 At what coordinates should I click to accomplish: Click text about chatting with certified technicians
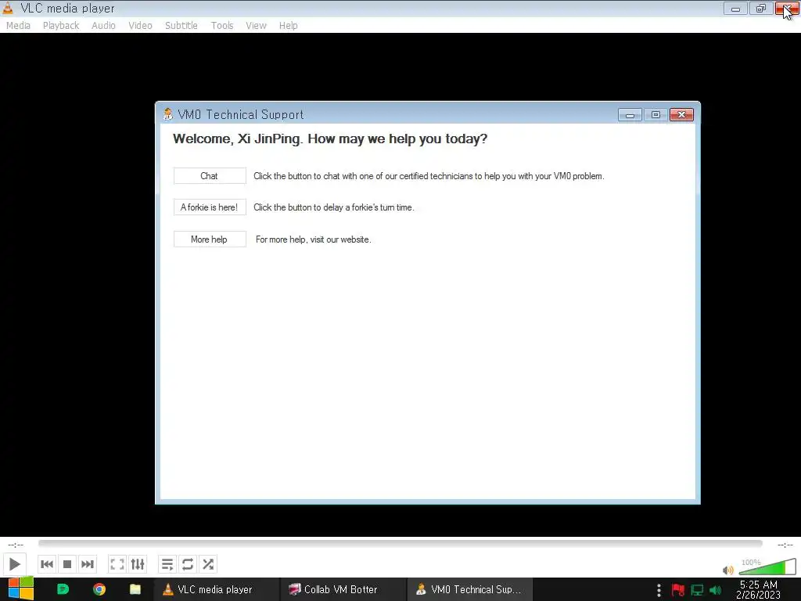click(429, 176)
